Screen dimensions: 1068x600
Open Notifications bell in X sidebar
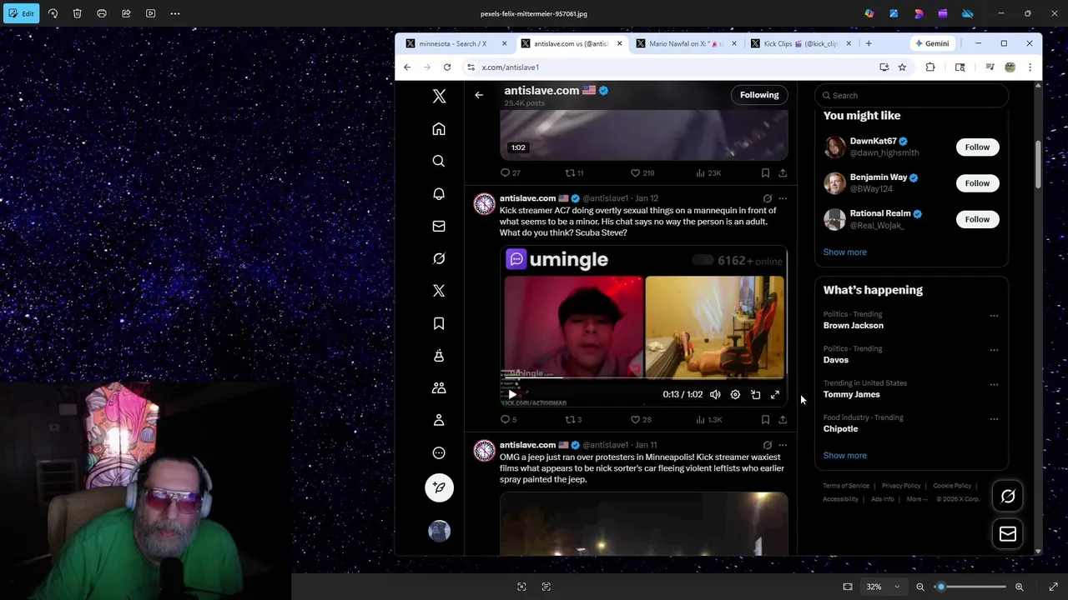(439, 193)
